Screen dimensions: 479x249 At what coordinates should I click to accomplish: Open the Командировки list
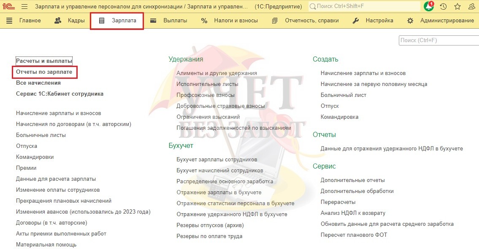35,157
